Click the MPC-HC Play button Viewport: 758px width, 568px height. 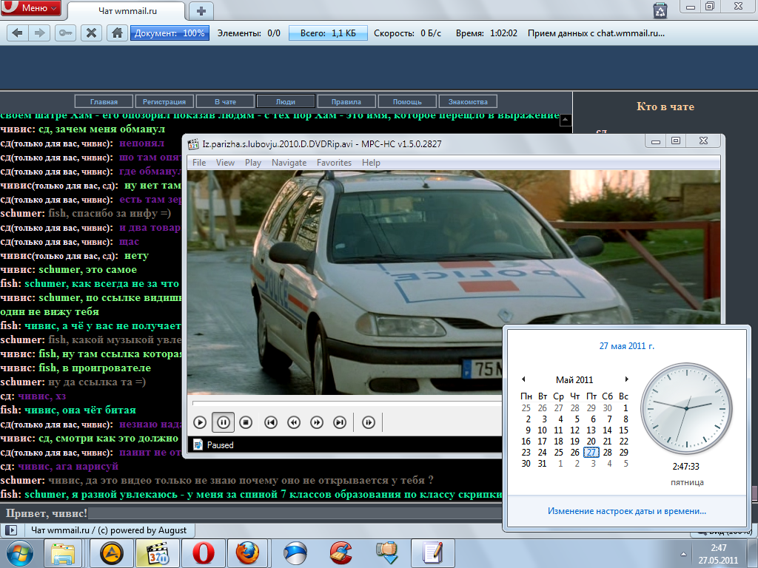[x=200, y=422]
